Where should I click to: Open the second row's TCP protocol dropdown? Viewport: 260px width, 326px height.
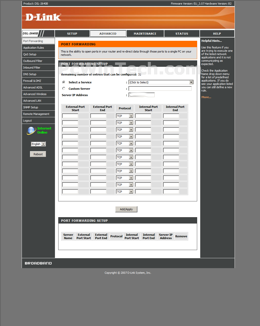(x=125, y=123)
